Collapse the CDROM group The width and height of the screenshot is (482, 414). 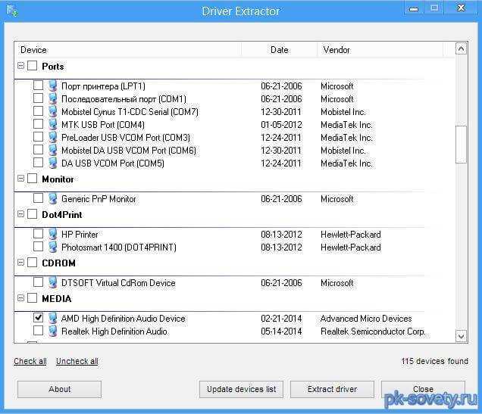click(x=20, y=263)
